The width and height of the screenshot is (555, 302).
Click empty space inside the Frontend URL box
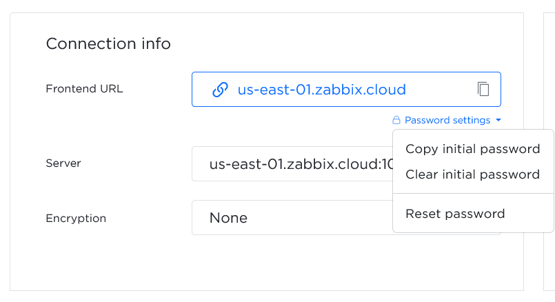click(441, 90)
